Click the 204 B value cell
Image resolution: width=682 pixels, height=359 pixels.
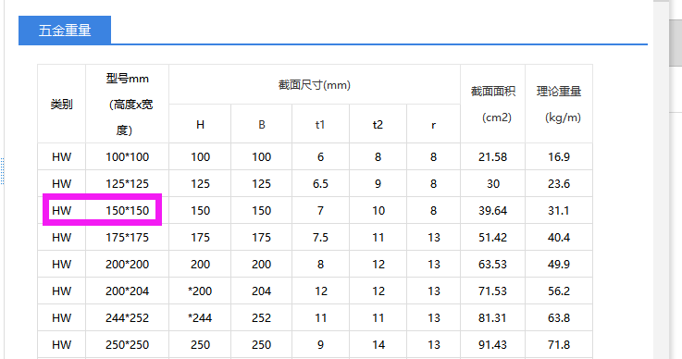tap(261, 291)
